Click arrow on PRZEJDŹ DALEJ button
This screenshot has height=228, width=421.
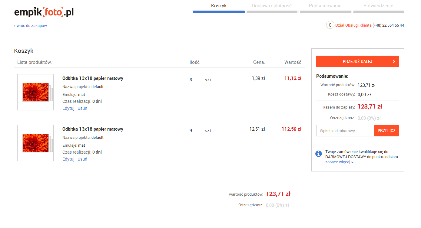tap(394, 61)
